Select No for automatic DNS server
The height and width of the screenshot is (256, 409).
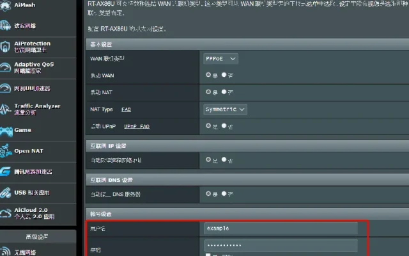coord(224,193)
